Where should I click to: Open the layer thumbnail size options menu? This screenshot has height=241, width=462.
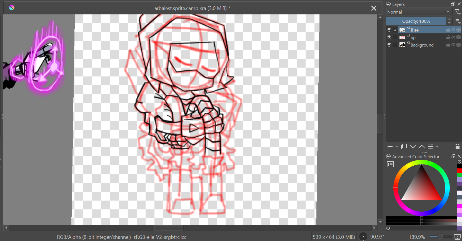pos(458,21)
